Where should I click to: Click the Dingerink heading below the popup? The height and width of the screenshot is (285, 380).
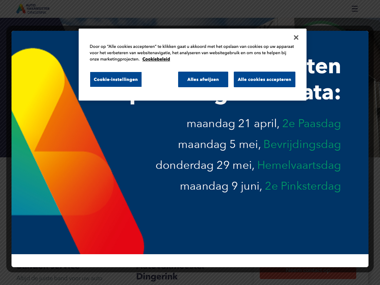157,277
